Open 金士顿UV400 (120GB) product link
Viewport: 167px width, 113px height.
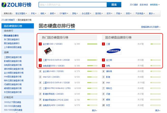coord(53,71)
